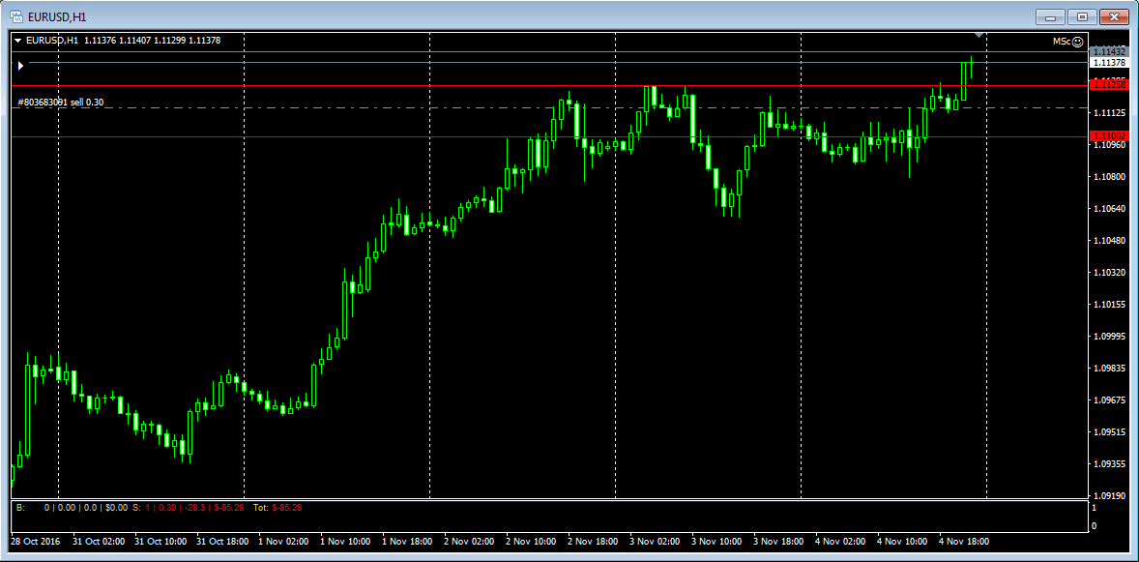This screenshot has height=562, width=1139.
Task: Click the expert advisor smiley face icon
Action: tap(1078, 42)
